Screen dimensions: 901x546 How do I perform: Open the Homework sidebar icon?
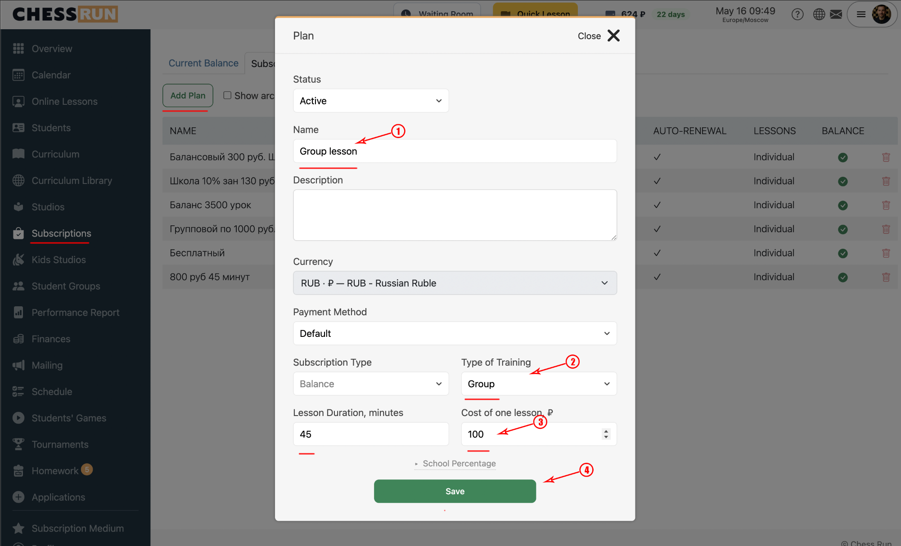click(18, 471)
